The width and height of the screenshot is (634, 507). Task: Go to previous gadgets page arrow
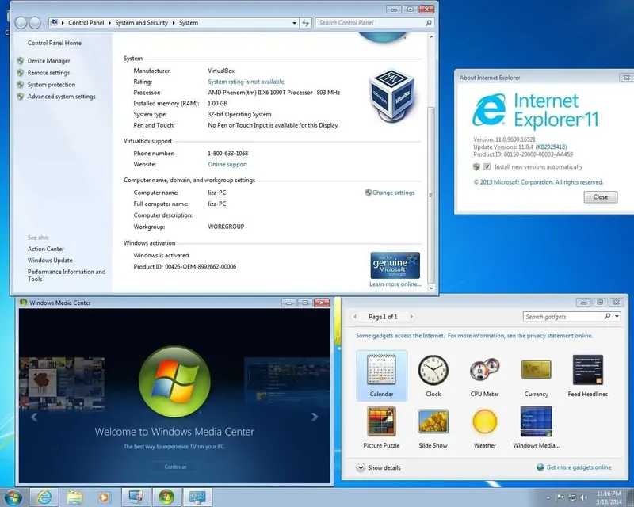355,317
